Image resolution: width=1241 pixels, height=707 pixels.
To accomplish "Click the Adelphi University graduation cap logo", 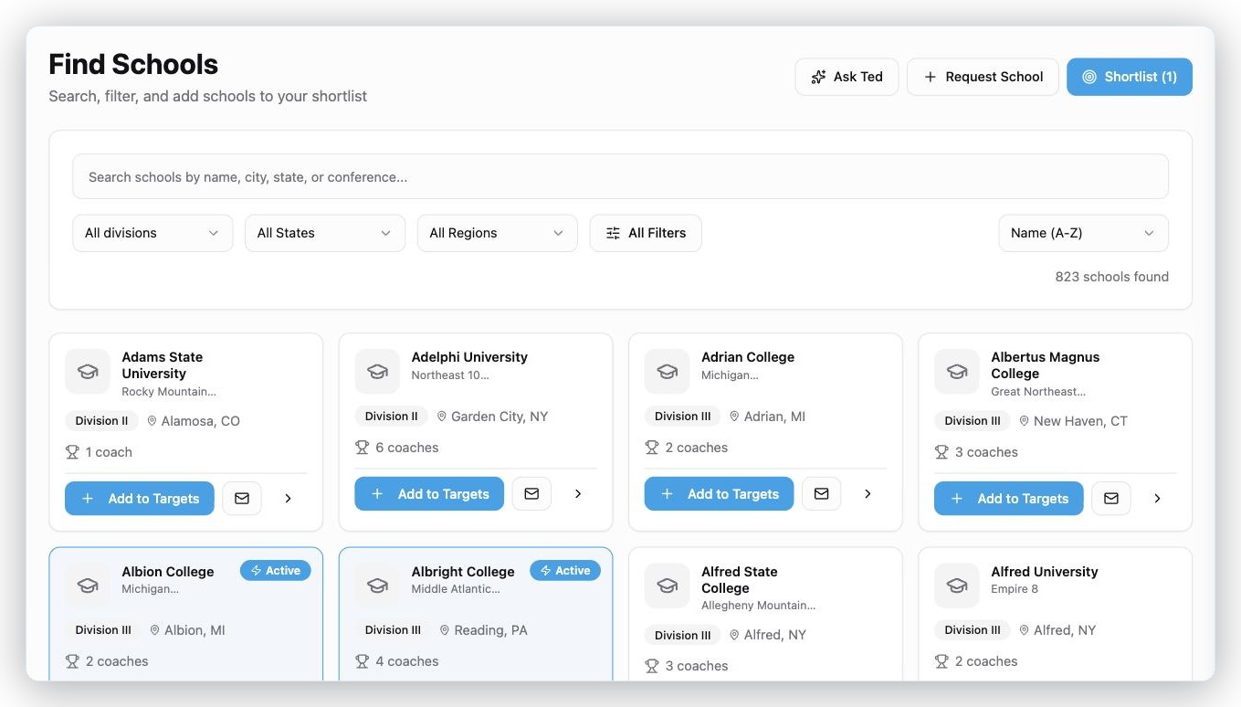I will click(x=377, y=372).
